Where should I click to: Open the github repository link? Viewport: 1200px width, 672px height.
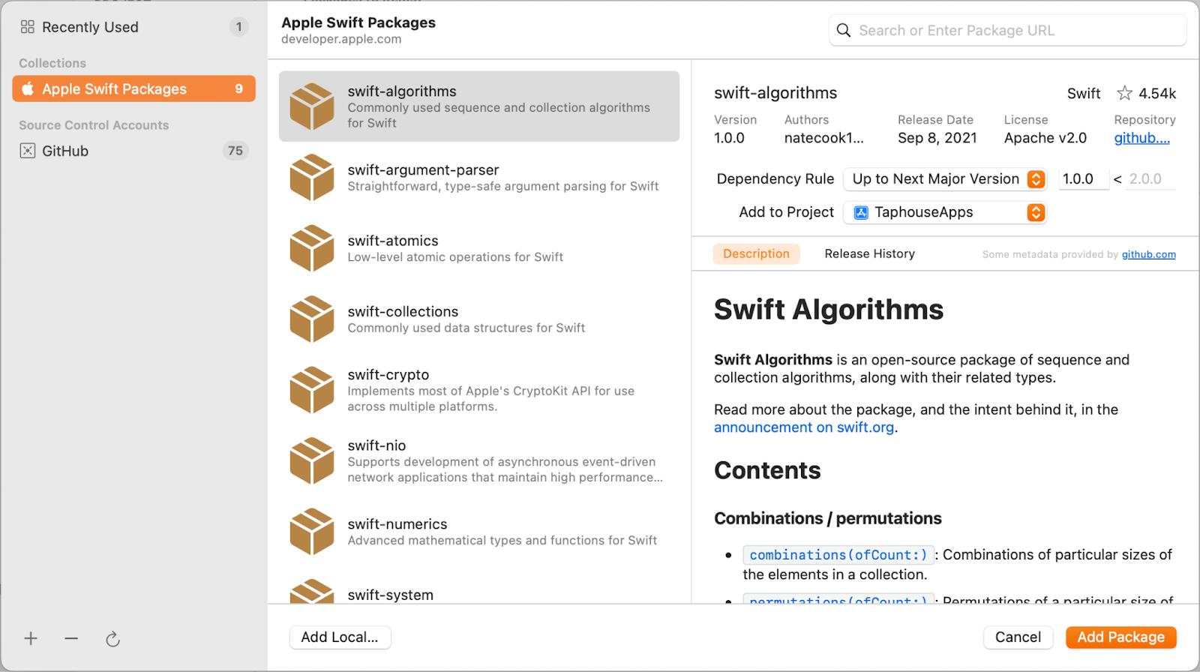pyautogui.click(x=1141, y=138)
